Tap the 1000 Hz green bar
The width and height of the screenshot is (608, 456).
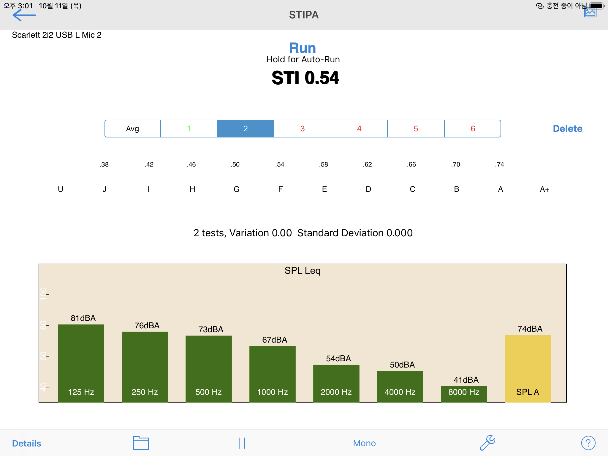[x=272, y=374]
